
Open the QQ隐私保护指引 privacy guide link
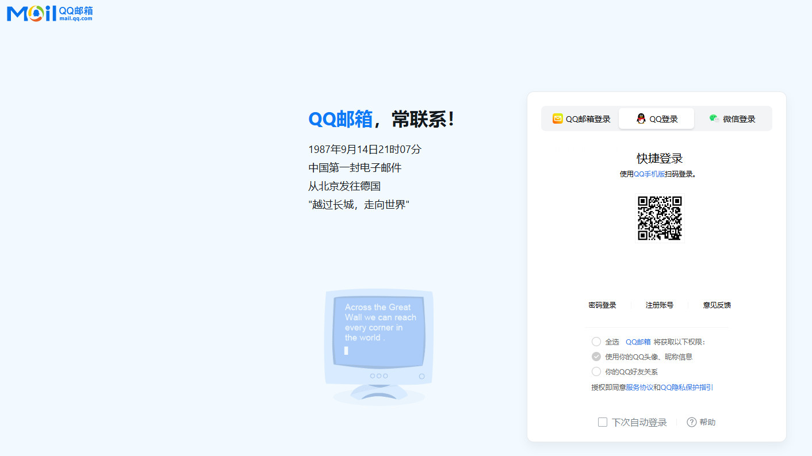pos(687,388)
